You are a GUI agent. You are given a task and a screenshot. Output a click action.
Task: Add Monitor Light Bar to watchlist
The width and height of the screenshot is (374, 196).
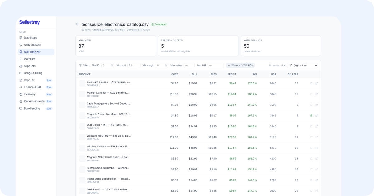pyautogui.click(x=311, y=94)
